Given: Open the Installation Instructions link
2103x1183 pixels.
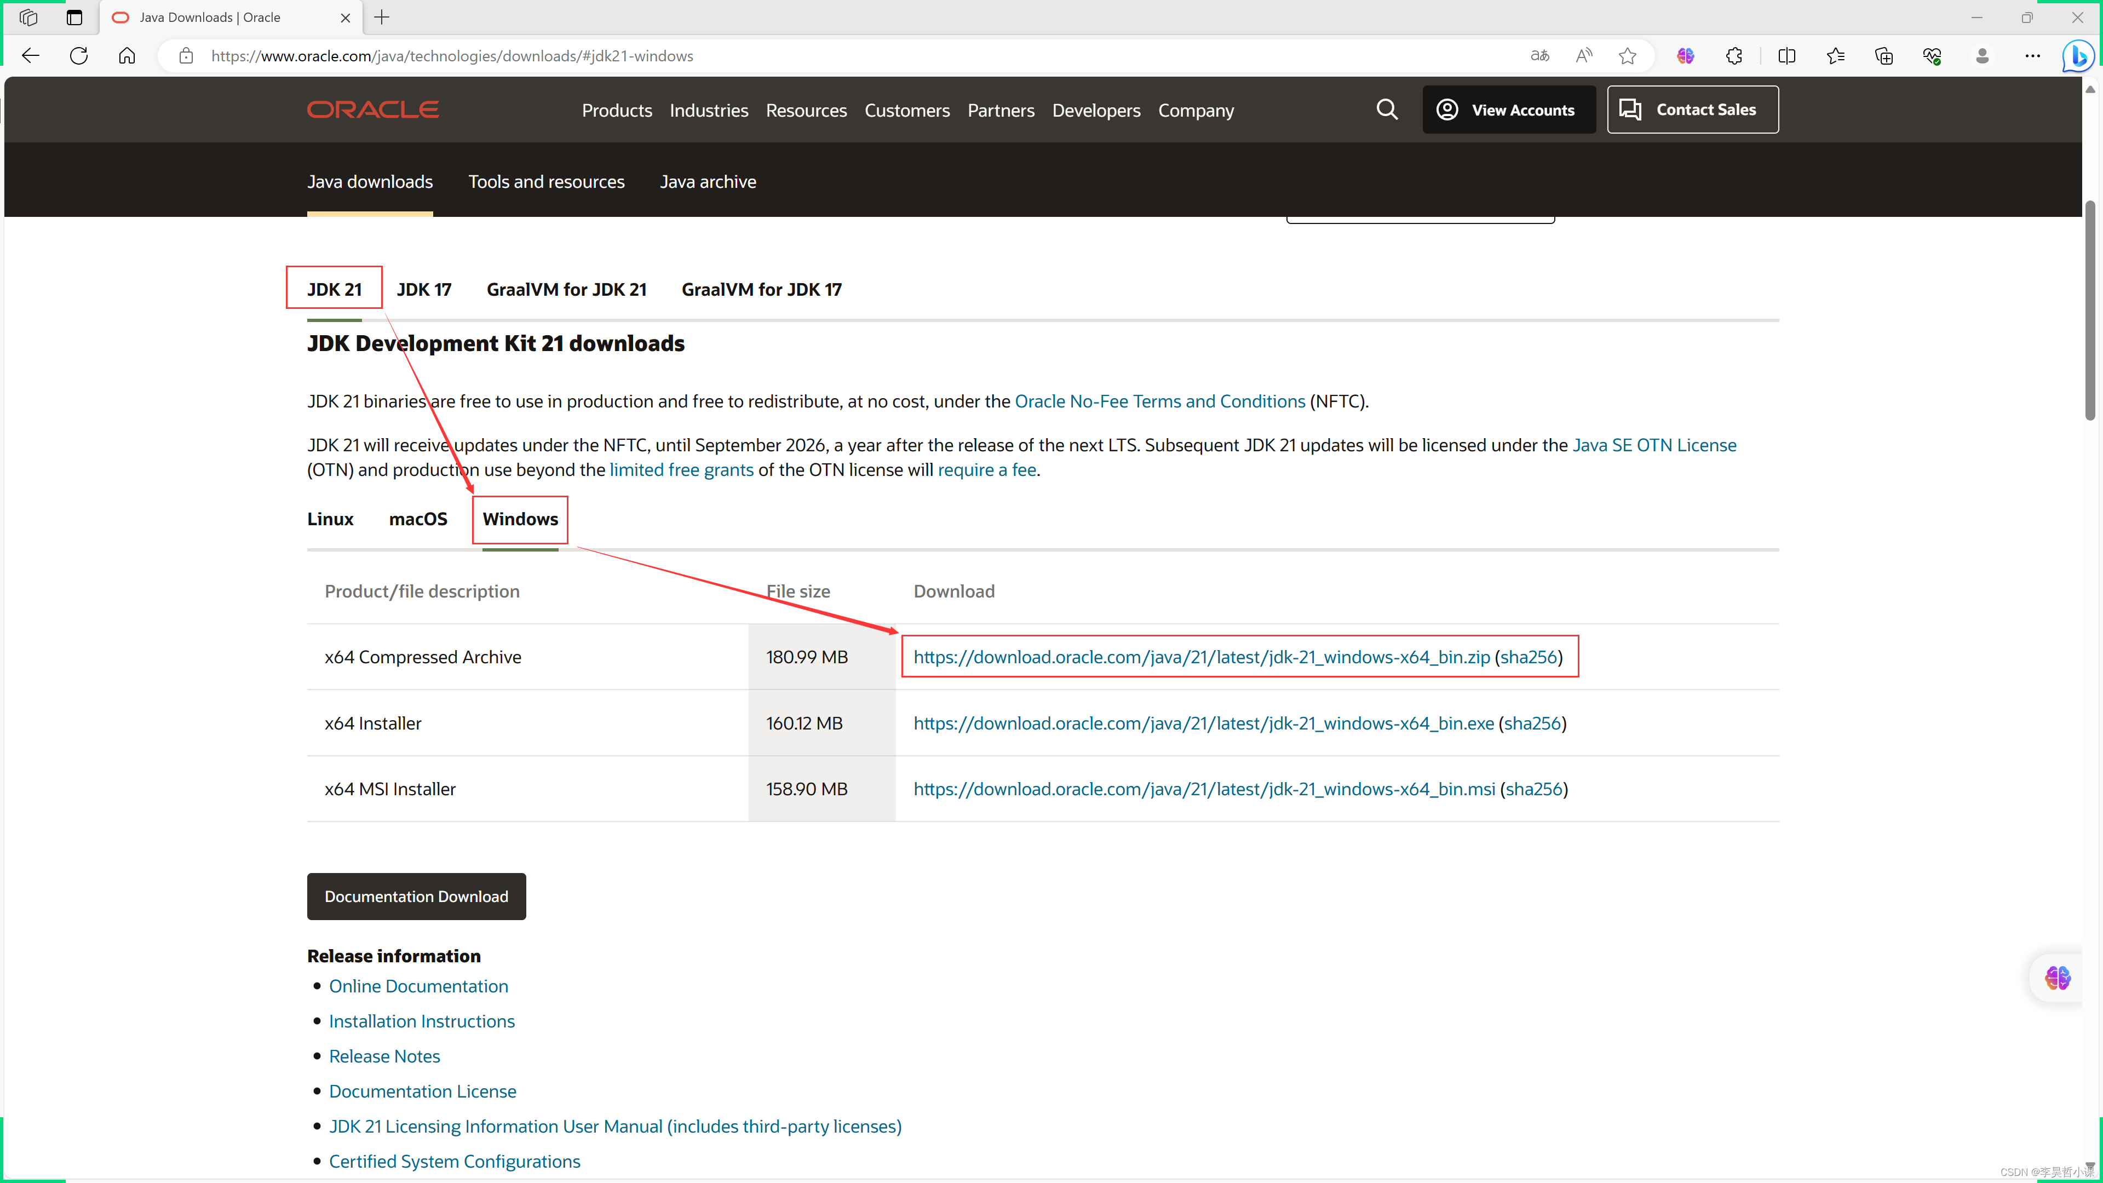Looking at the screenshot, I should tap(422, 1021).
